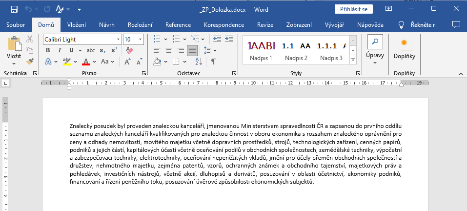467x211 pixels.
Task: Open the Zobrazení tab
Action: 299,25
